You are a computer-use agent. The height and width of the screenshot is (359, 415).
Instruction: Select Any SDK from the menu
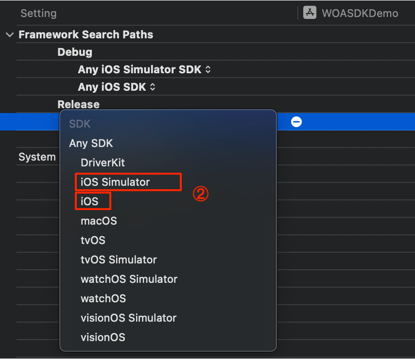[x=91, y=143]
